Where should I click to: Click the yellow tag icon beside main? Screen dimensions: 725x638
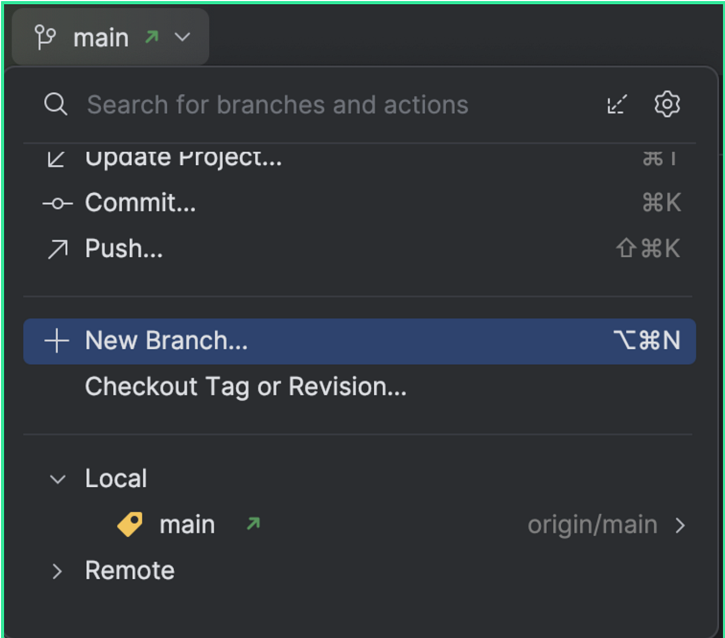click(130, 524)
